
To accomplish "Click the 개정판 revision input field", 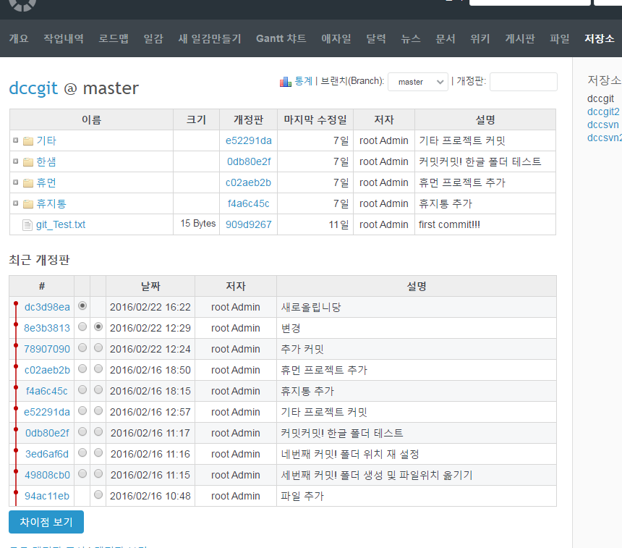I will coord(523,82).
